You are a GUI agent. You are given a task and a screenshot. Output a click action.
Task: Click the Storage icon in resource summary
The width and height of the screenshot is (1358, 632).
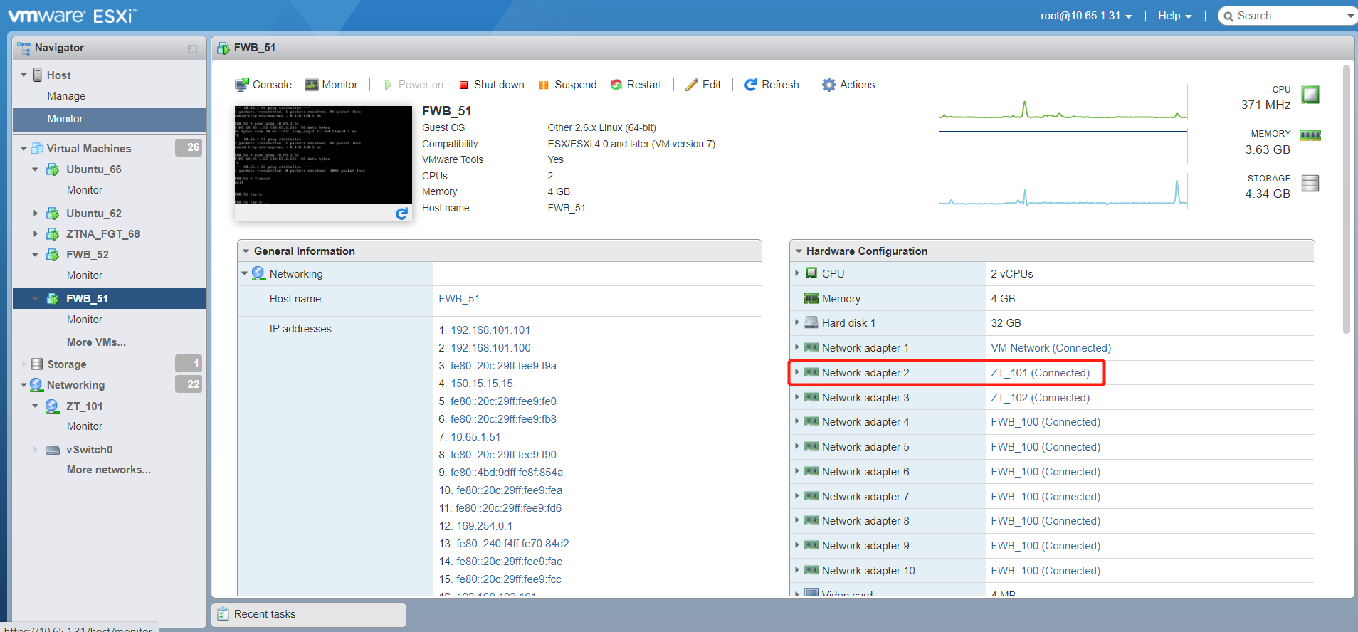(x=1310, y=183)
